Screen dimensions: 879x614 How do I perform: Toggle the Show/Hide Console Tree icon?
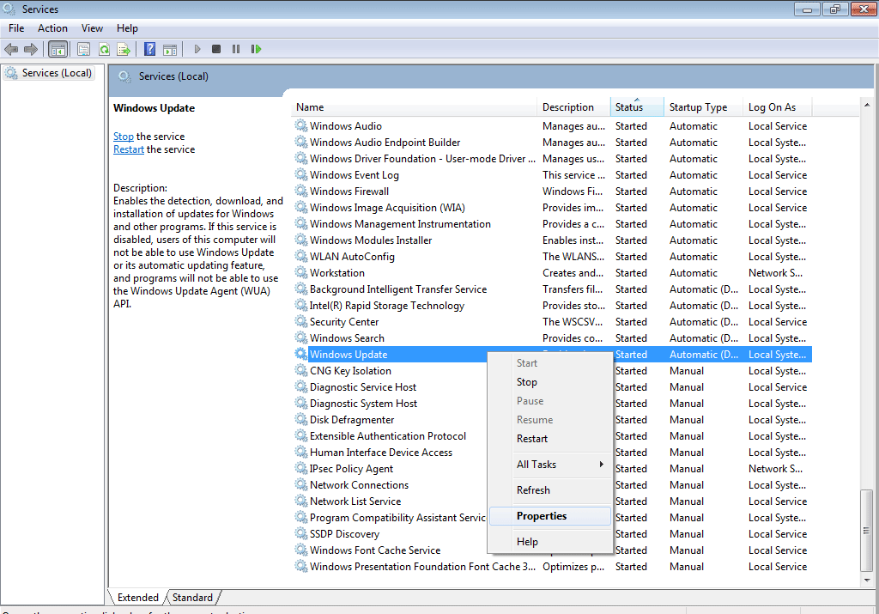click(x=58, y=49)
